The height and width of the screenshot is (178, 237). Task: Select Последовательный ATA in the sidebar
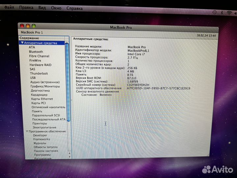[49, 119]
